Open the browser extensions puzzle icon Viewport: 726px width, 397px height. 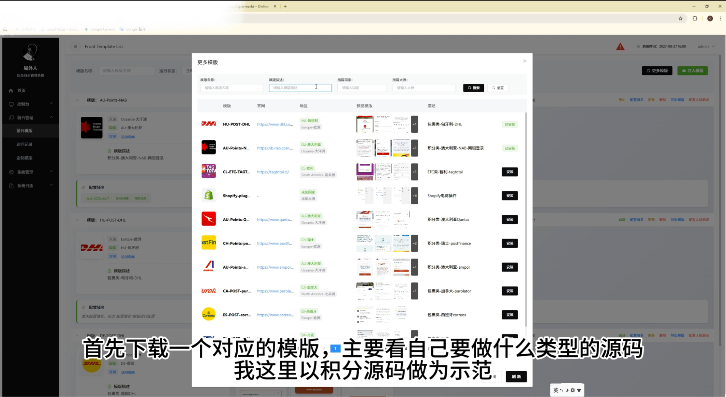[x=695, y=18]
